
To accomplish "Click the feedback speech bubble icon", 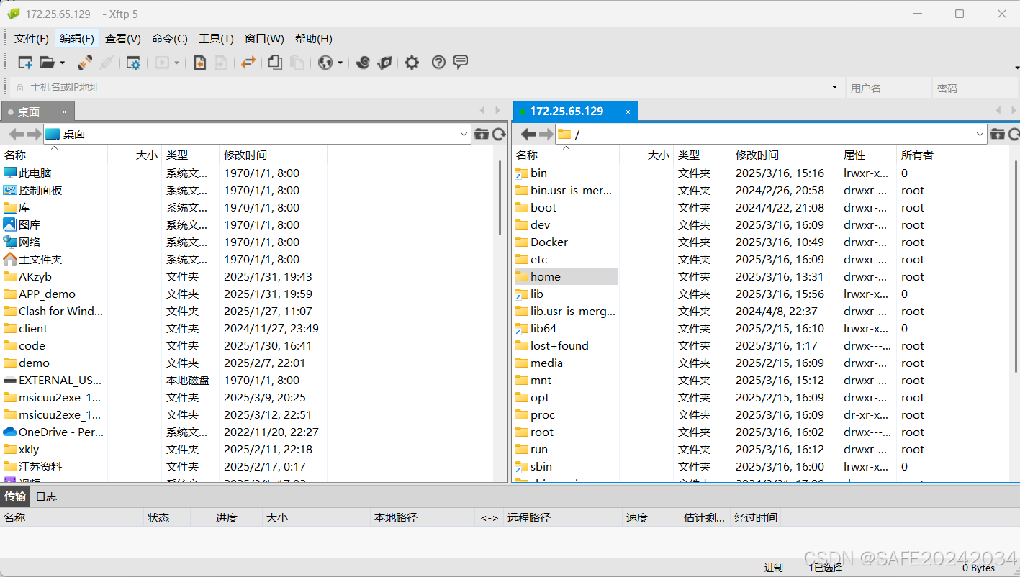I will (460, 63).
